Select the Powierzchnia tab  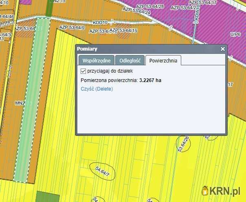point(163,60)
